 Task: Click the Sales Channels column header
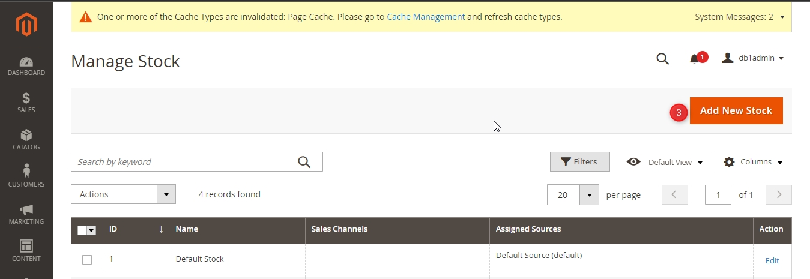pyautogui.click(x=397, y=229)
